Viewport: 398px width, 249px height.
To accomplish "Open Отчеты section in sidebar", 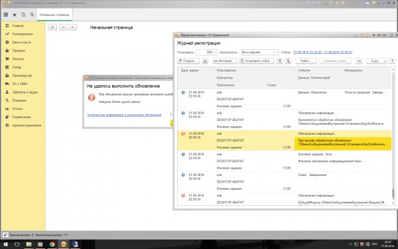I will pyautogui.click(x=17, y=109).
